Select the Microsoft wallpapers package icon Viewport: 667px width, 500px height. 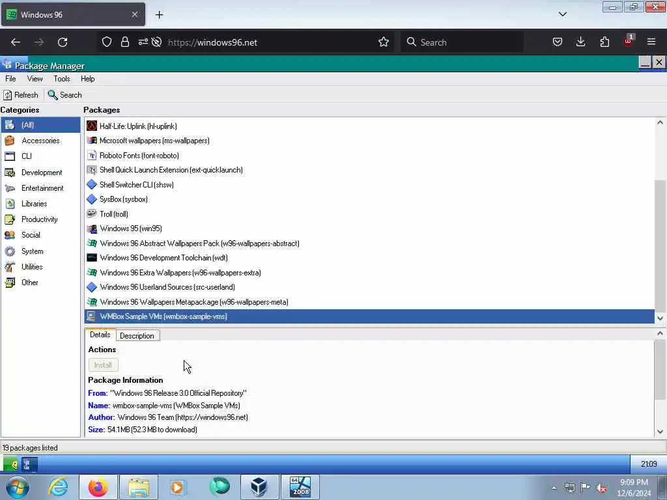tap(92, 141)
